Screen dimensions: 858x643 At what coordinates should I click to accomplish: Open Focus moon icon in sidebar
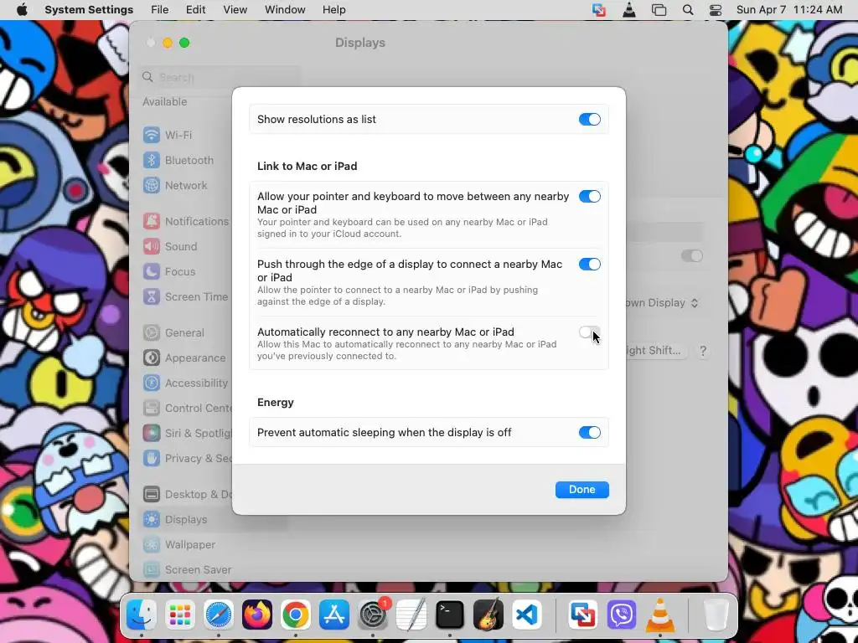(x=152, y=272)
